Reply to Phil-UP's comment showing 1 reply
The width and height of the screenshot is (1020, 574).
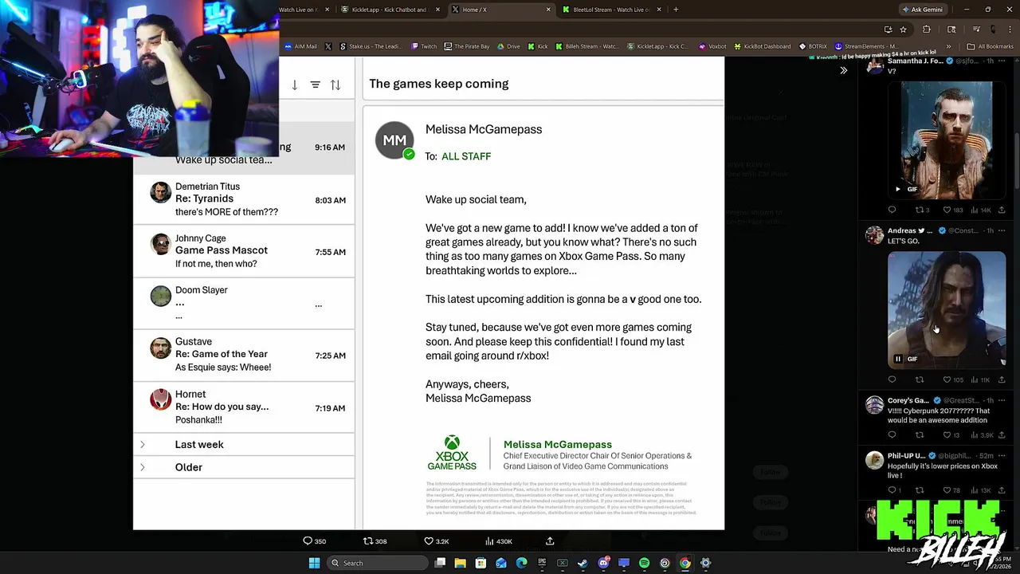tap(892, 489)
